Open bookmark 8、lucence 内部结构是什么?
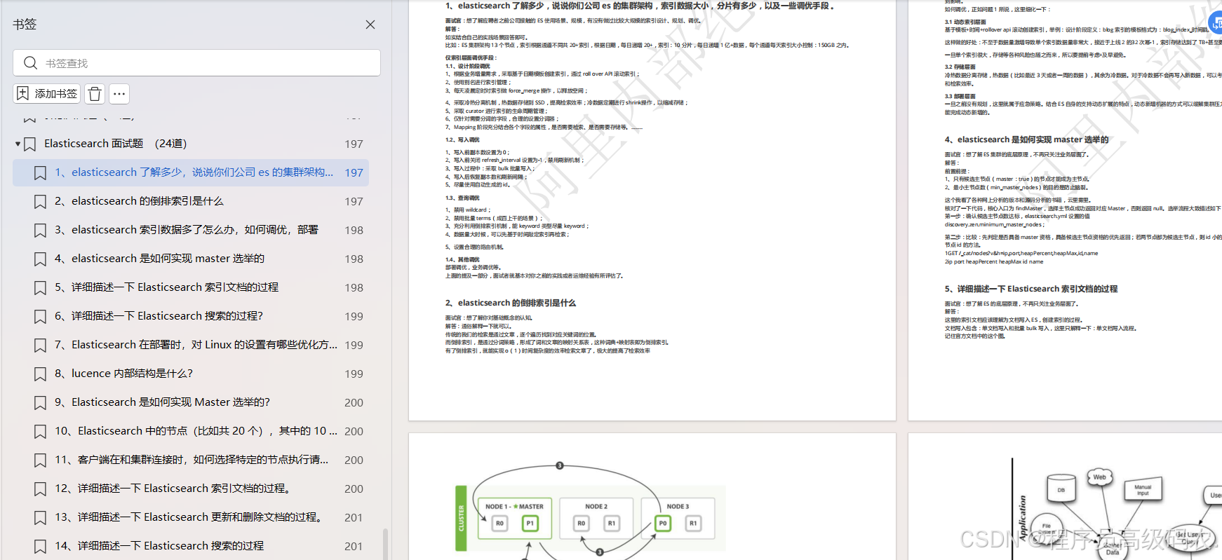Image resolution: width=1222 pixels, height=560 pixels. (x=191, y=374)
